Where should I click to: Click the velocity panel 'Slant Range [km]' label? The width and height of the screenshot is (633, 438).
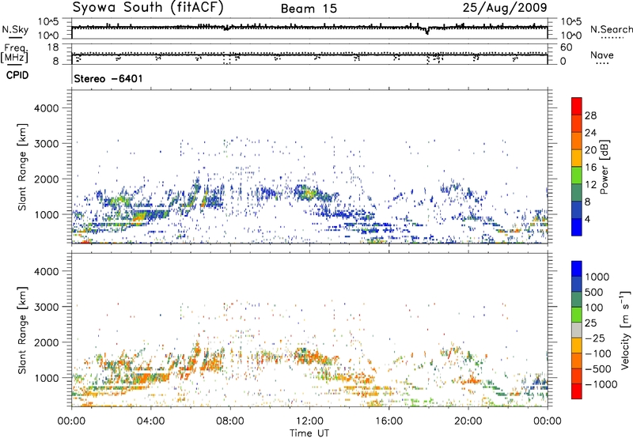22,330
